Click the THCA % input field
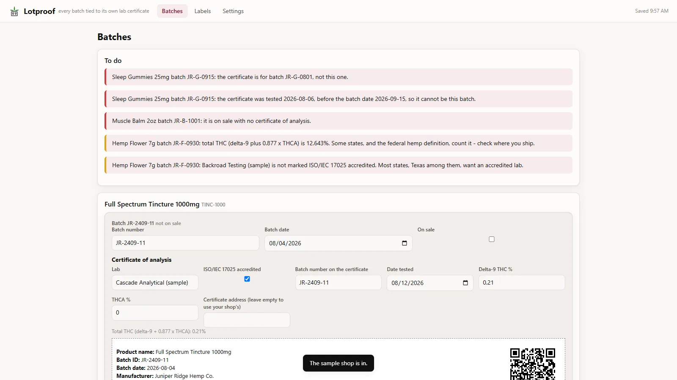The height and width of the screenshot is (380, 677). [x=155, y=312]
